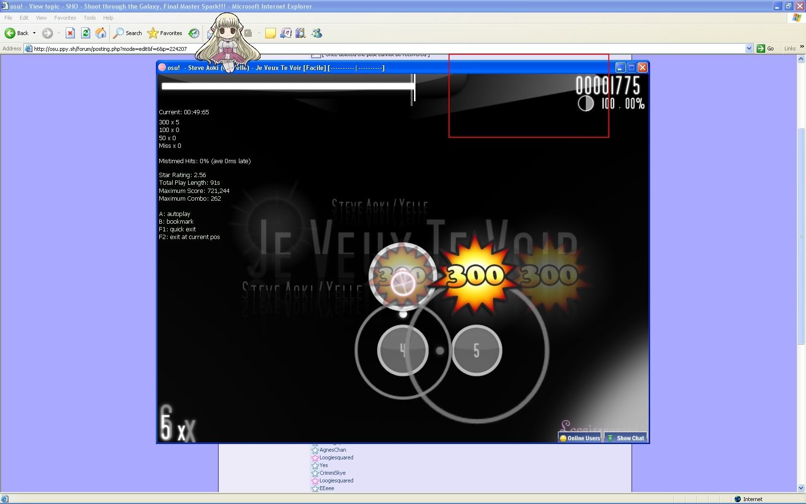
Task: Click the CrimmiSkye user link
Action: (332, 473)
